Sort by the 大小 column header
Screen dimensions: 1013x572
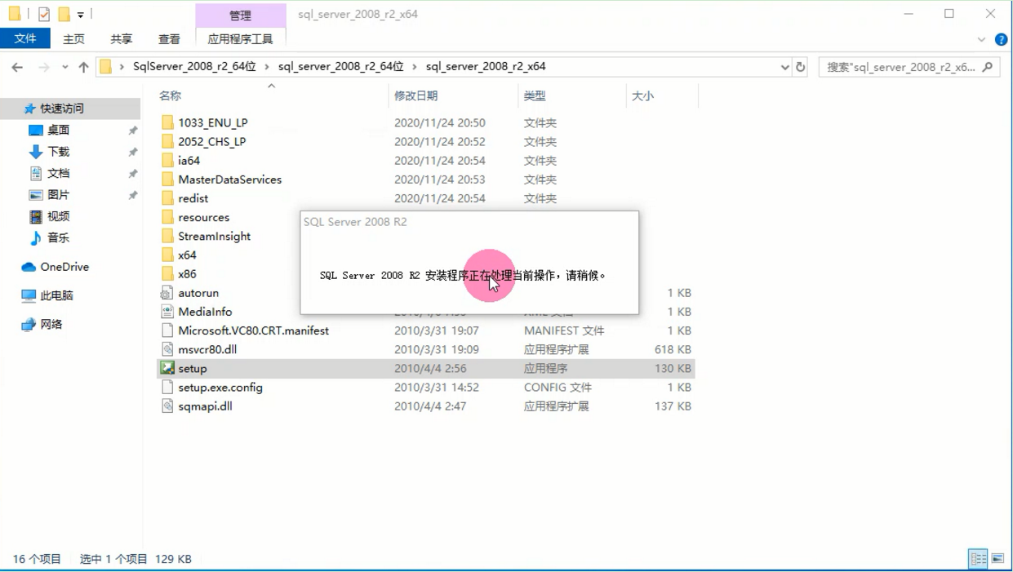click(642, 95)
